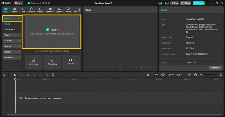The width and height of the screenshot is (225, 117).
Task: Open the AI avatars tool
Action: click(x=52, y=62)
